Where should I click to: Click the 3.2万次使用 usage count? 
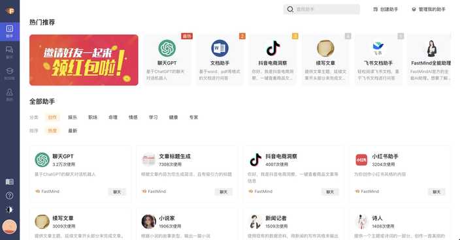[63, 164]
